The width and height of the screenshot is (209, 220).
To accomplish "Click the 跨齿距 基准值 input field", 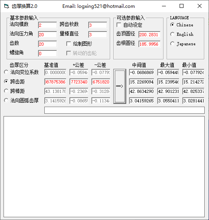I will click(x=55, y=82).
